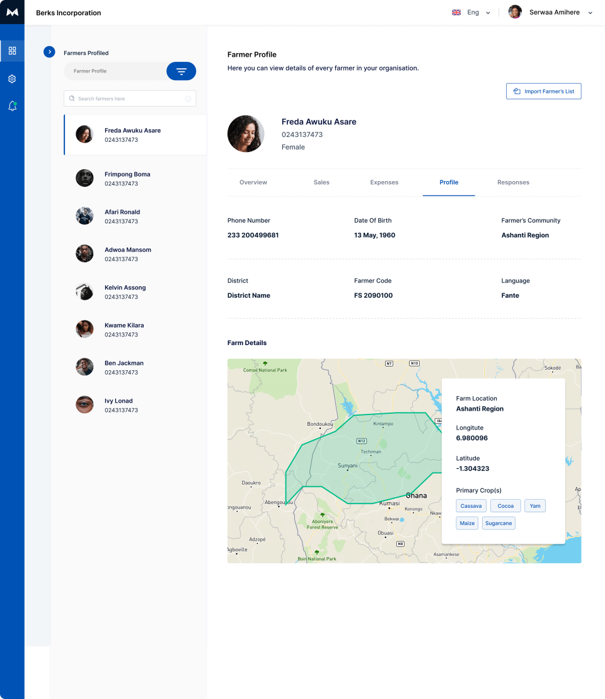Select the Cocoa primary crop chip
The image size is (605, 699).
505,505
